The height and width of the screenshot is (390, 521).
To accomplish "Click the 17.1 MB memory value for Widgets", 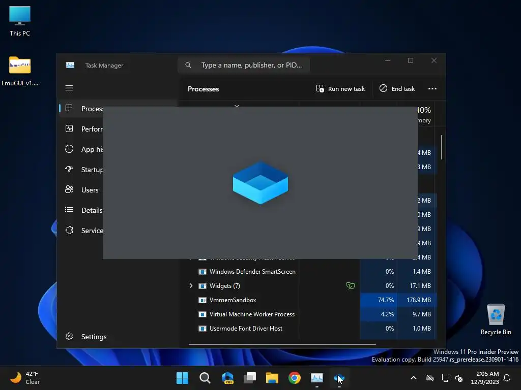I will coord(420,285).
